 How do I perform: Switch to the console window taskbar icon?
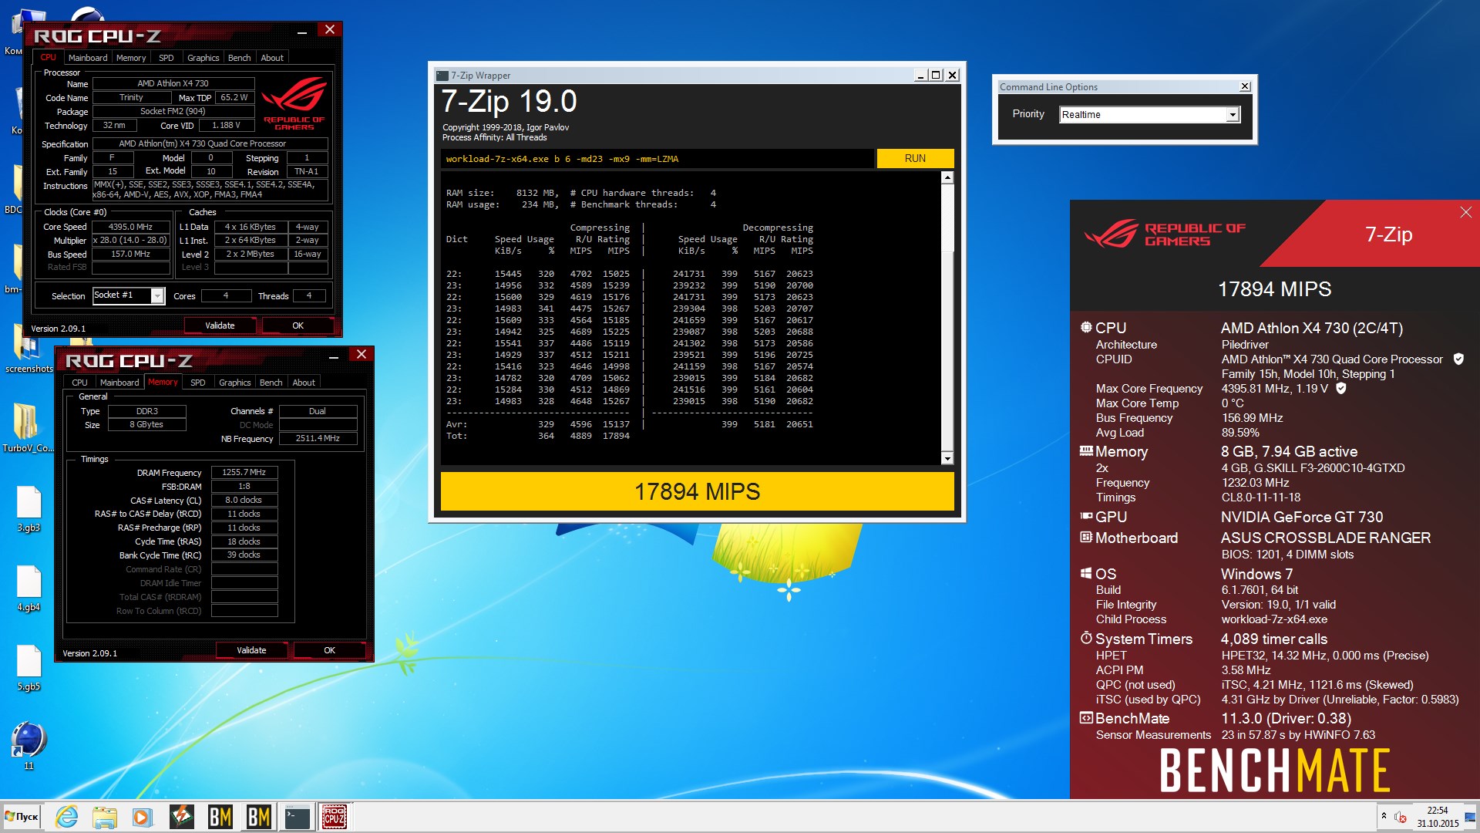coord(297,816)
